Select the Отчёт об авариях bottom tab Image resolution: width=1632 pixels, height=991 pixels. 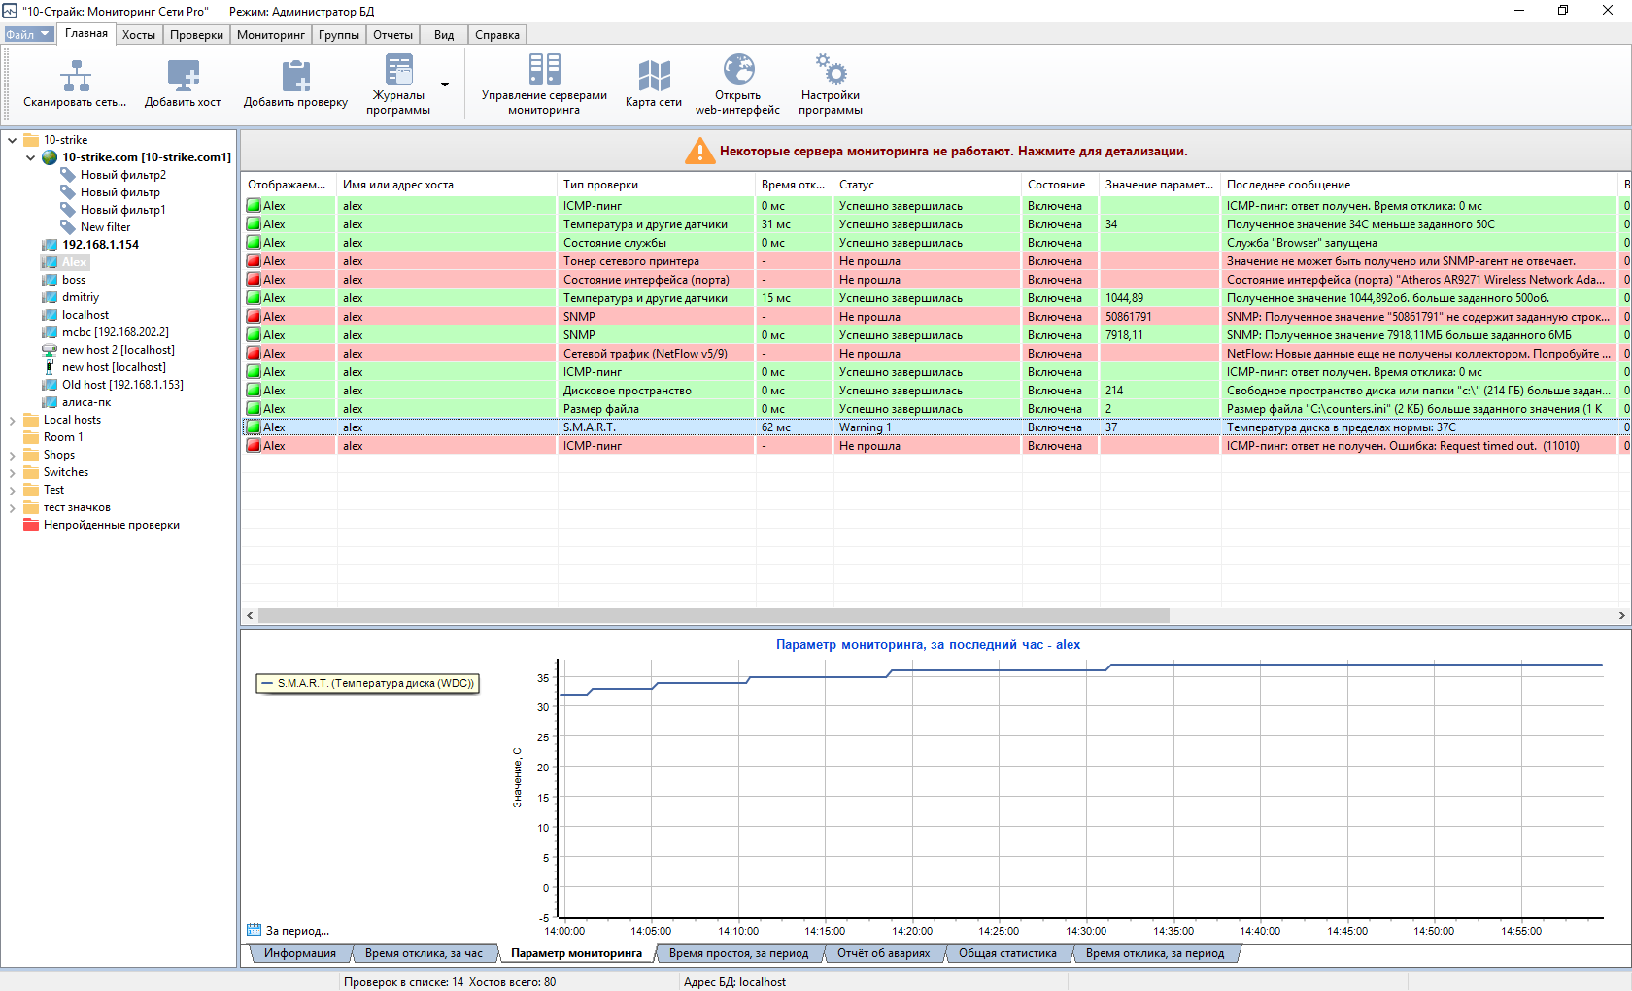coord(883,953)
